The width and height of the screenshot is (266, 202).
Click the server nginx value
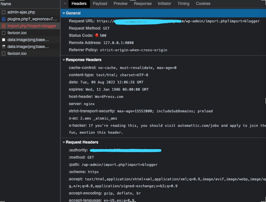pos(89,104)
